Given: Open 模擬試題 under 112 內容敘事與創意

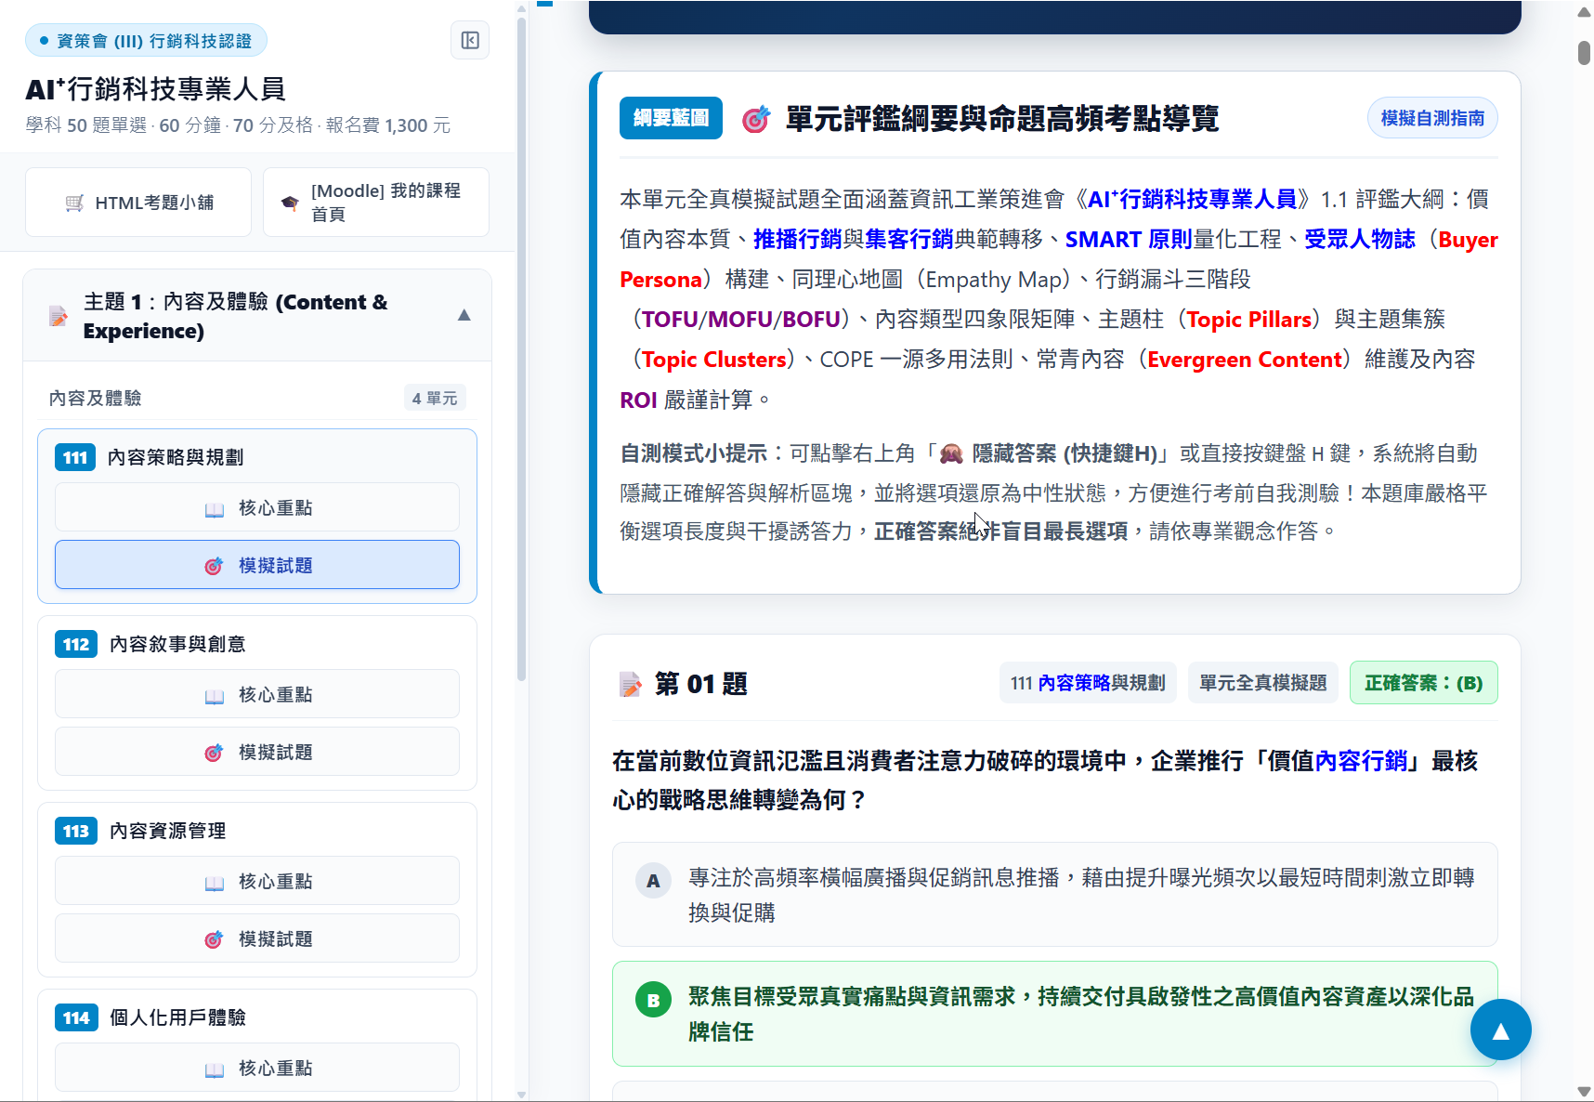Looking at the screenshot, I should 257,752.
